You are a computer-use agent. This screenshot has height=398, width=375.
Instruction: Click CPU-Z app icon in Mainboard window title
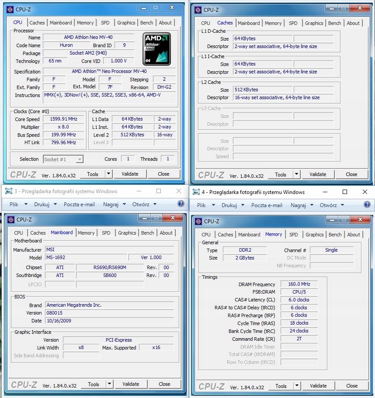(x=10, y=220)
